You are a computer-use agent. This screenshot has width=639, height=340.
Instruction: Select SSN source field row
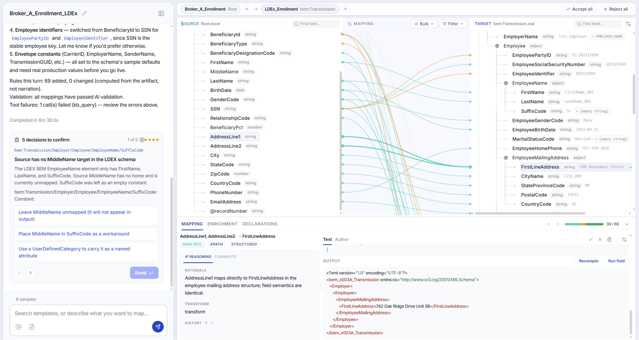point(223,109)
